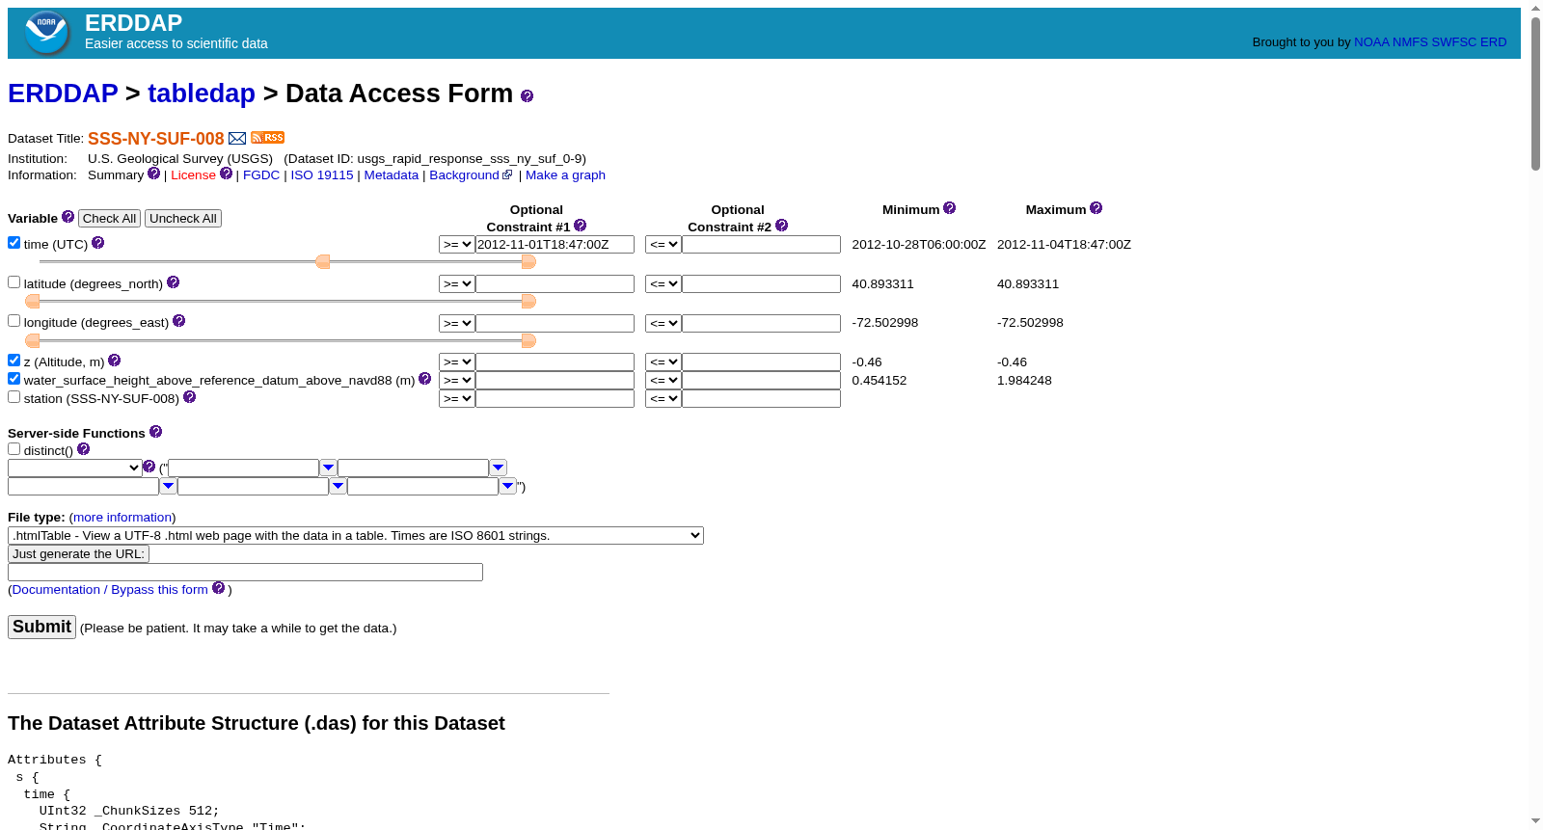Open Summary help tooltip icon
This screenshot has width=1543, height=830.
pos(153,174)
